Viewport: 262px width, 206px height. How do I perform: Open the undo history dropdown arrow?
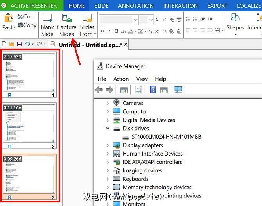[33, 44]
